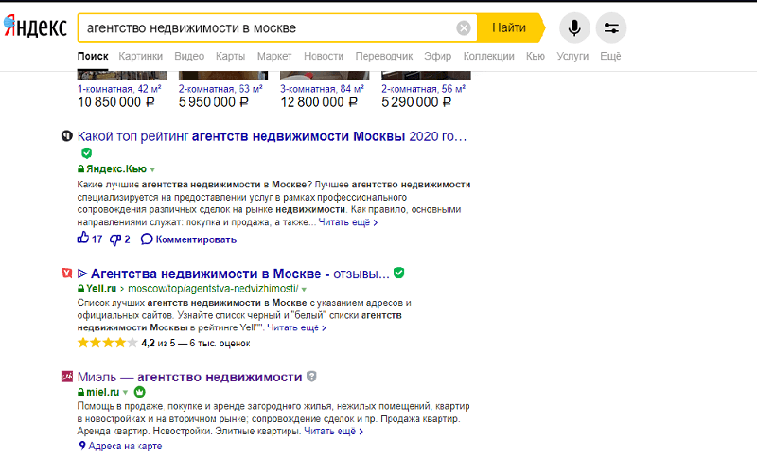Open the Яндекс.Кью source link
Screen dimensions: 757x460
[115, 168]
